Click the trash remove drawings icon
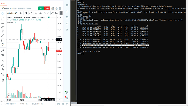188x106 pixels. (x=3, y=80)
